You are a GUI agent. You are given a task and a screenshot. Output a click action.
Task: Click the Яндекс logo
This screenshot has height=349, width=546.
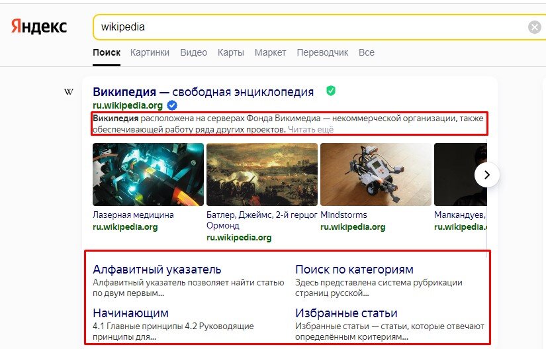(x=39, y=26)
